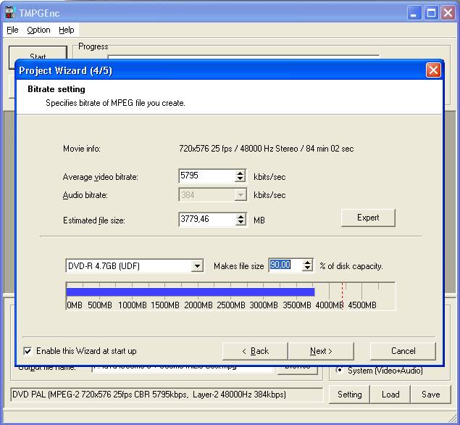Increase average video bitrate with up arrow

pyautogui.click(x=241, y=173)
